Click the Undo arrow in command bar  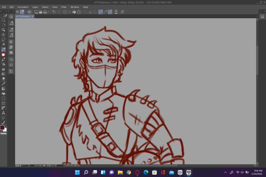click(54, 12)
